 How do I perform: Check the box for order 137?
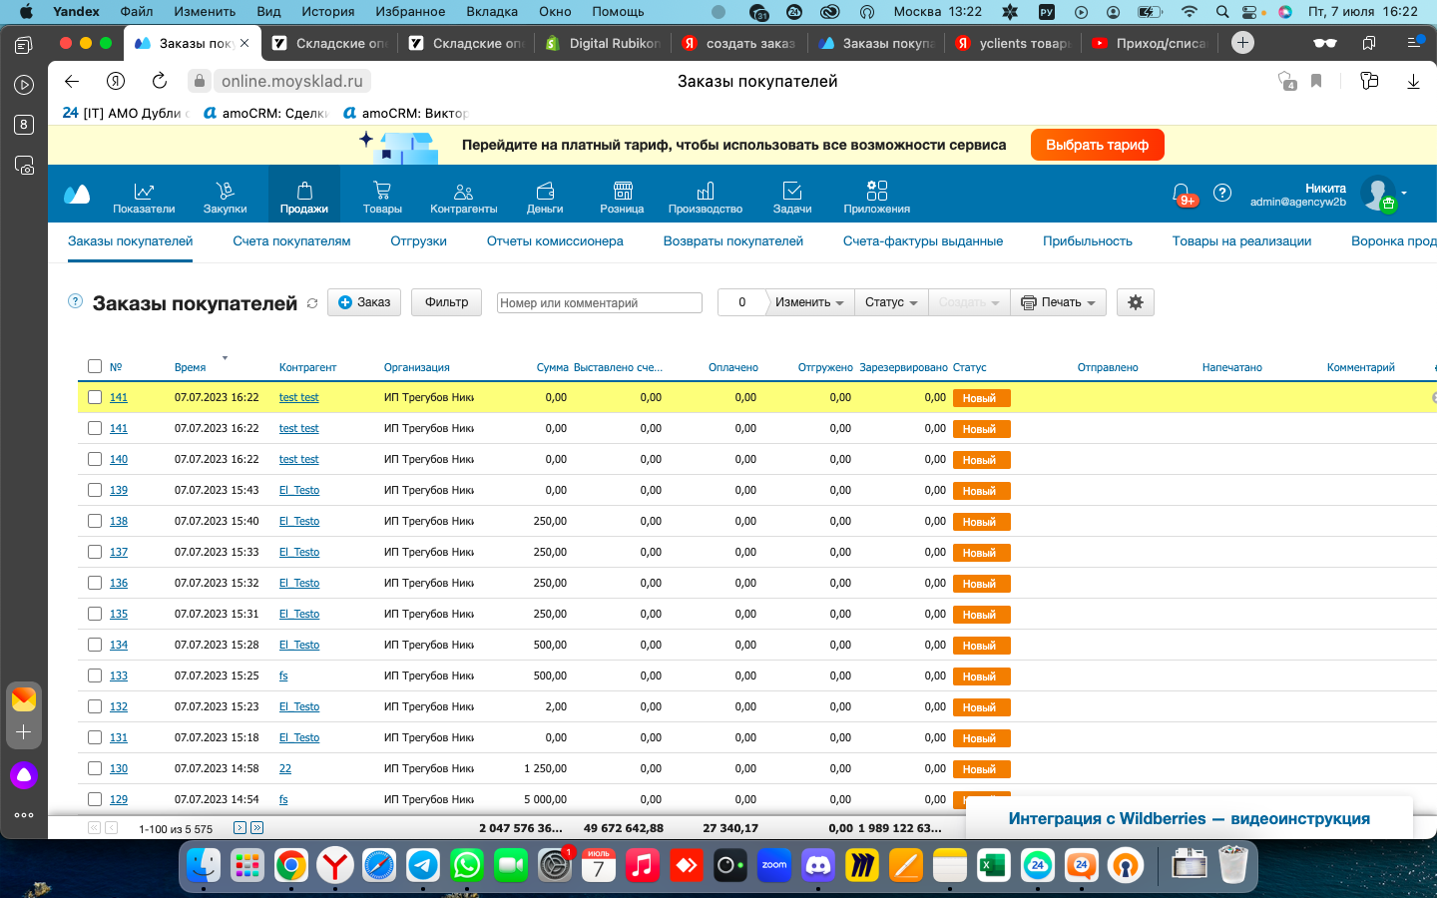pyautogui.click(x=95, y=552)
